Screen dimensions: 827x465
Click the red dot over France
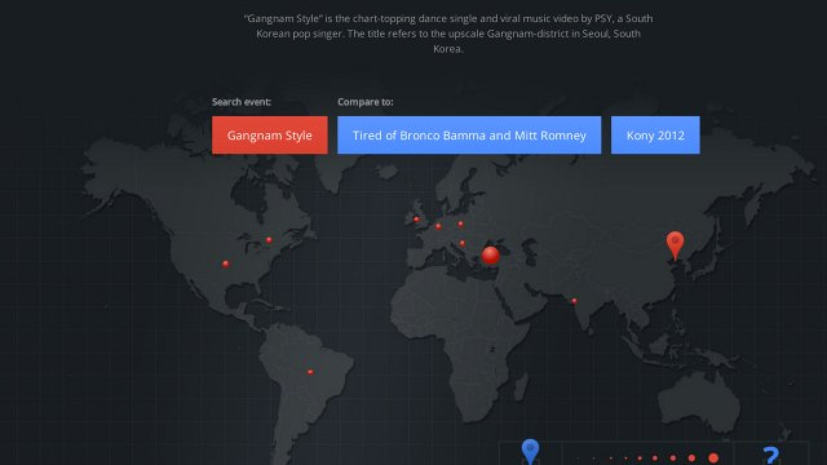point(438,226)
